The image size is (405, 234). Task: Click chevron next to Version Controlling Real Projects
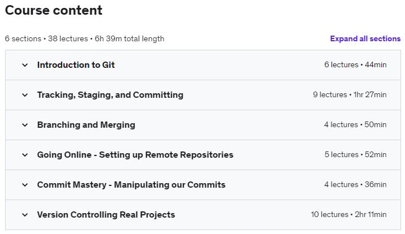pos(25,215)
